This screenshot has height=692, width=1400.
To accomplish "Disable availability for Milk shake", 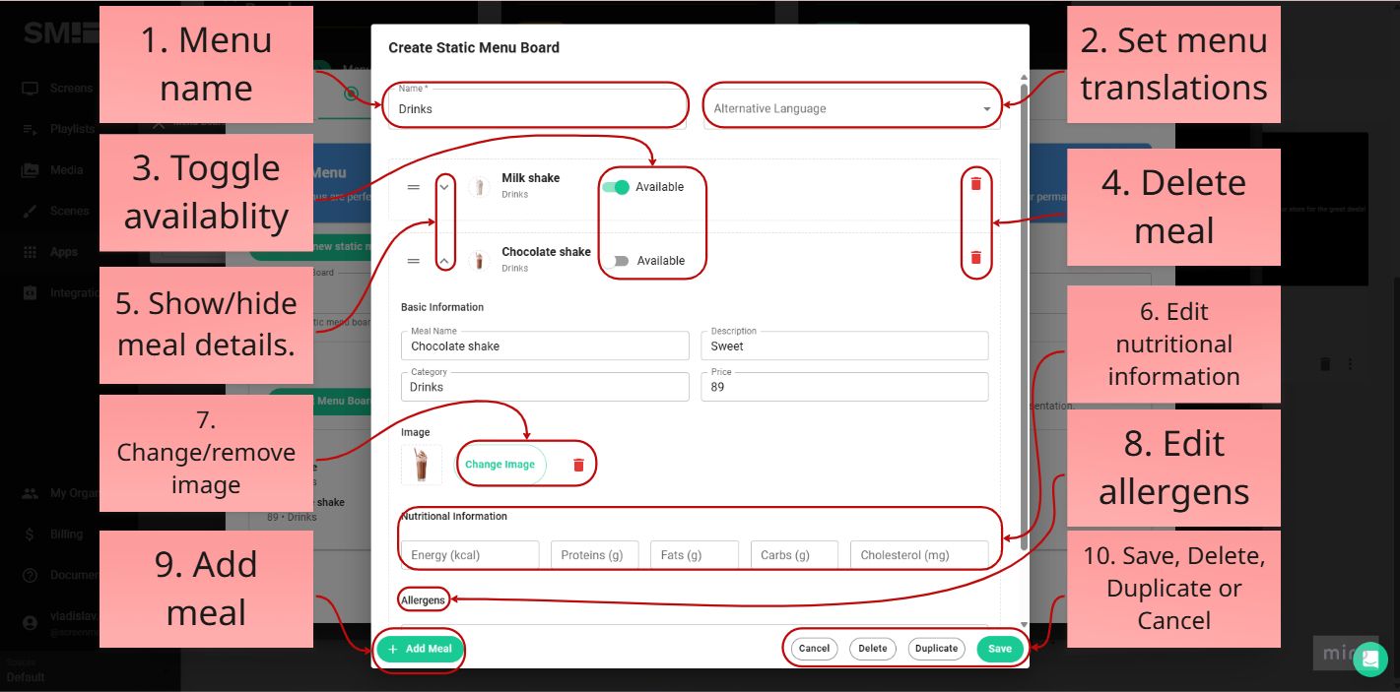I will click(x=617, y=186).
